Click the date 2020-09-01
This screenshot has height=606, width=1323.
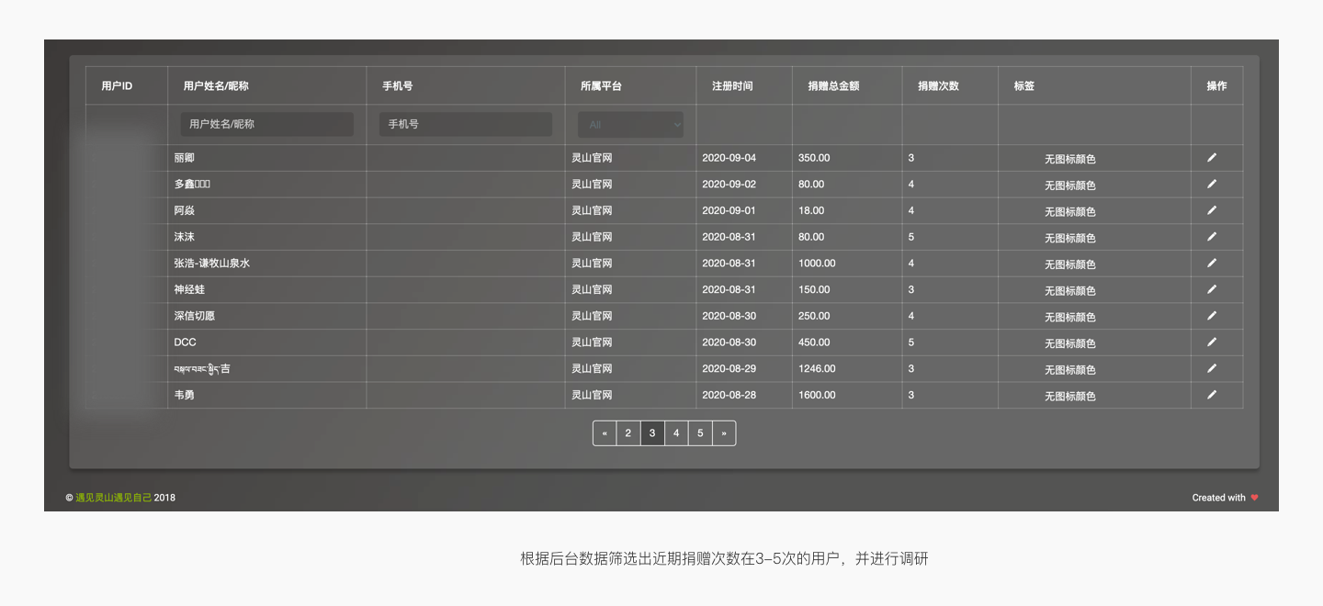(x=729, y=210)
